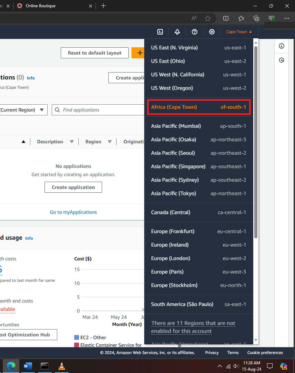Open AWS console settings gear

(212, 32)
